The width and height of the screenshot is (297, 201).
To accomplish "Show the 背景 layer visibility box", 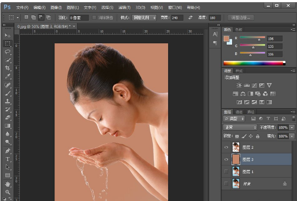I will (226, 183).
